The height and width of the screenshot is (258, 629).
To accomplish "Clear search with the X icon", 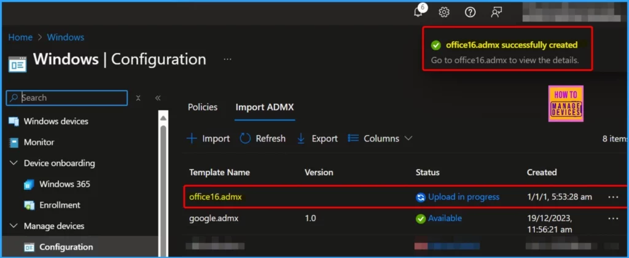I will [138, 98].
